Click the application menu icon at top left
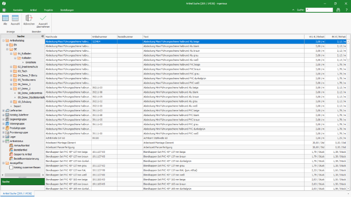Viewport: 351px width, 197px height. (x=4, y=10)
